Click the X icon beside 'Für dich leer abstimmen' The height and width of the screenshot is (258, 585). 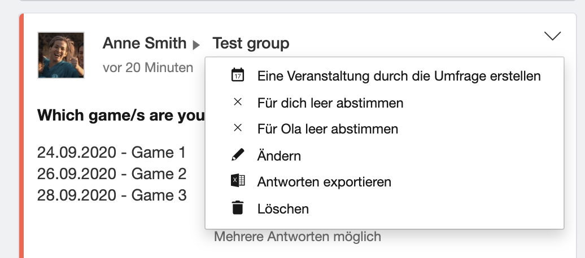[x=238, y=101]
